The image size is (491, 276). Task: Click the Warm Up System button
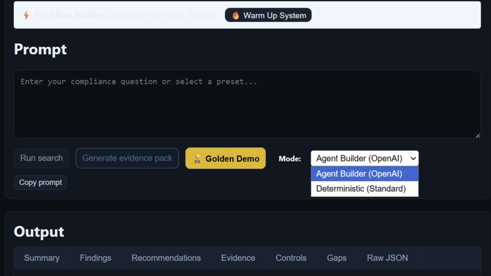click(268, 15)
